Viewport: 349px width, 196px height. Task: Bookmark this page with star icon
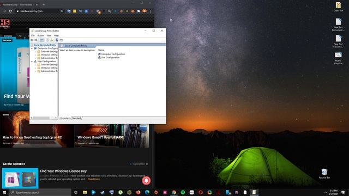[x=62, y=11]
